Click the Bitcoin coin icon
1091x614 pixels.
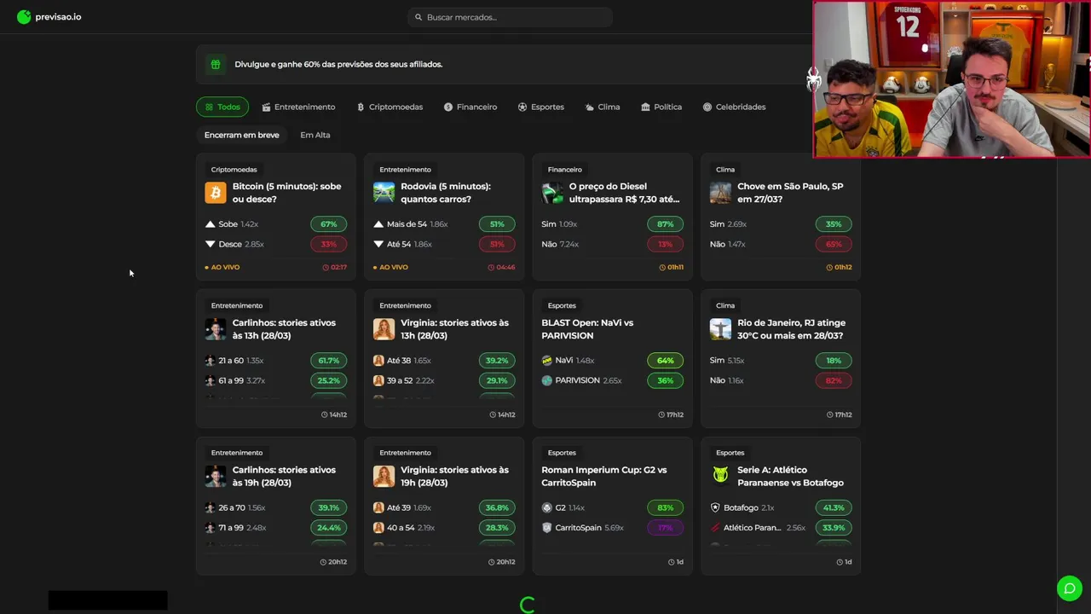tap(216, 193)
